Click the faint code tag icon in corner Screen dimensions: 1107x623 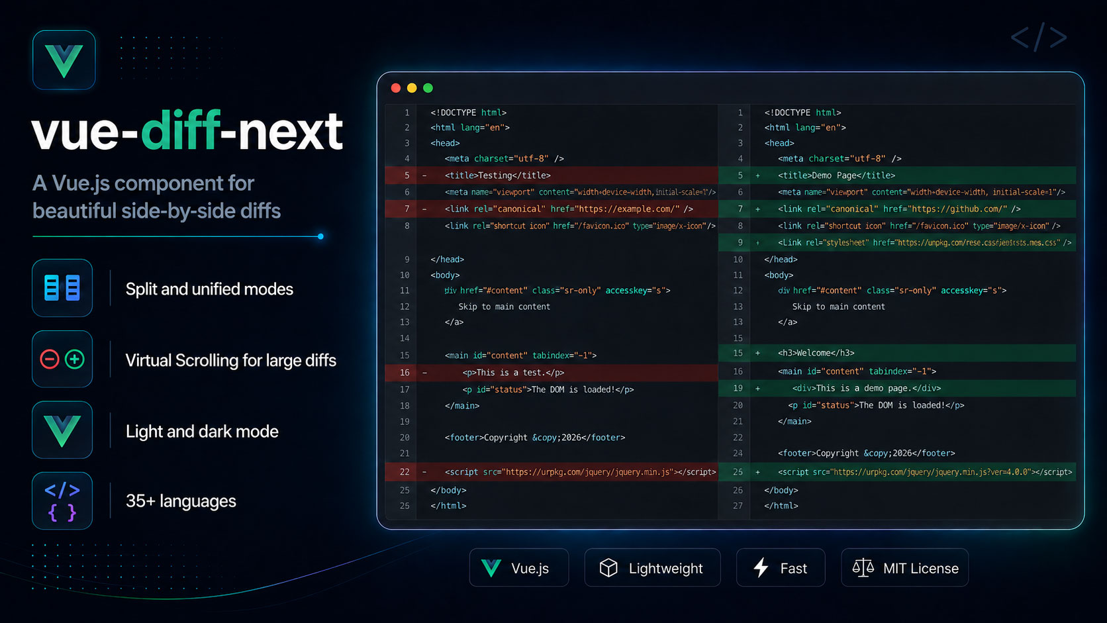1039,37
